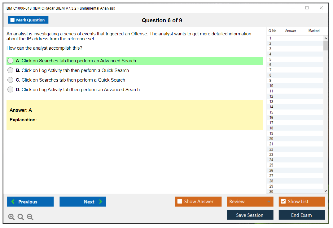Click the green left arrow on Previous
Image resolution: width=333 pixels, height=228 pixels.
pos(13,202)
